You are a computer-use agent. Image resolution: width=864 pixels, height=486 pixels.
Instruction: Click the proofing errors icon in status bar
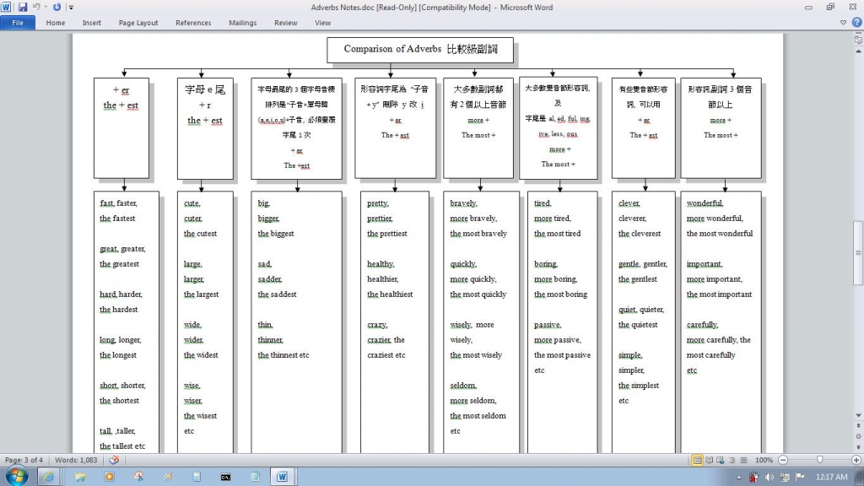click(114, 460)
